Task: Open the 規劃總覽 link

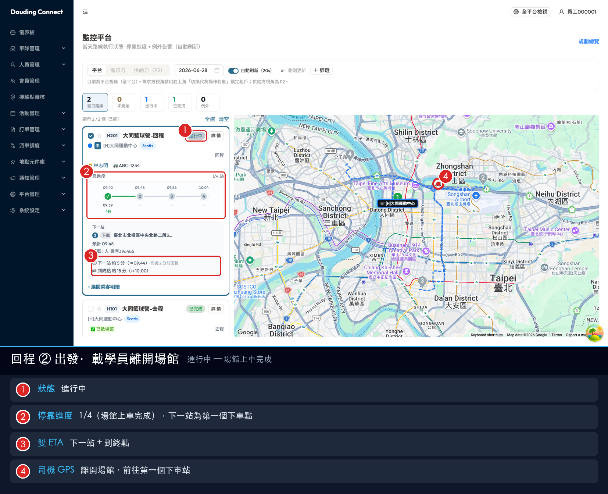Action: 589,42
